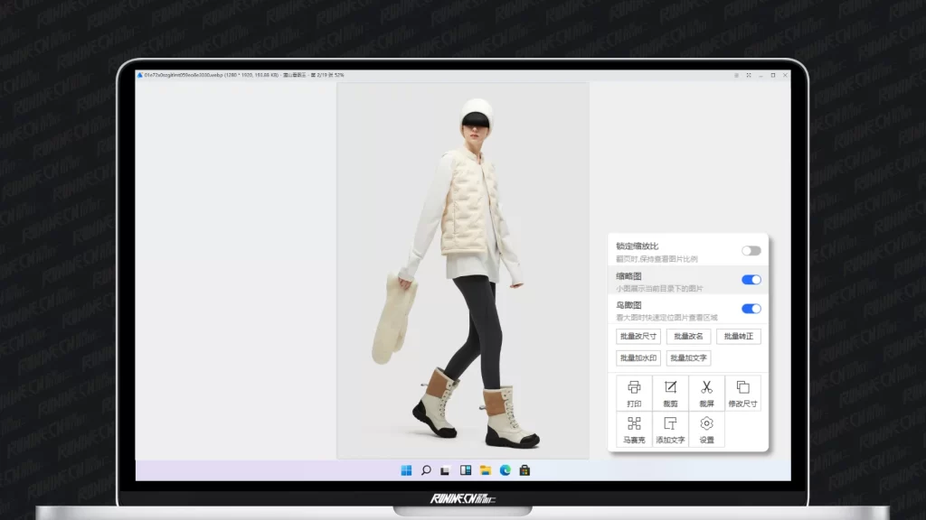The width and height of the screenshot is (926, 520).
Task: Open the Screenshot (截屏) scissors tool
Action: [x=706, y=393]
